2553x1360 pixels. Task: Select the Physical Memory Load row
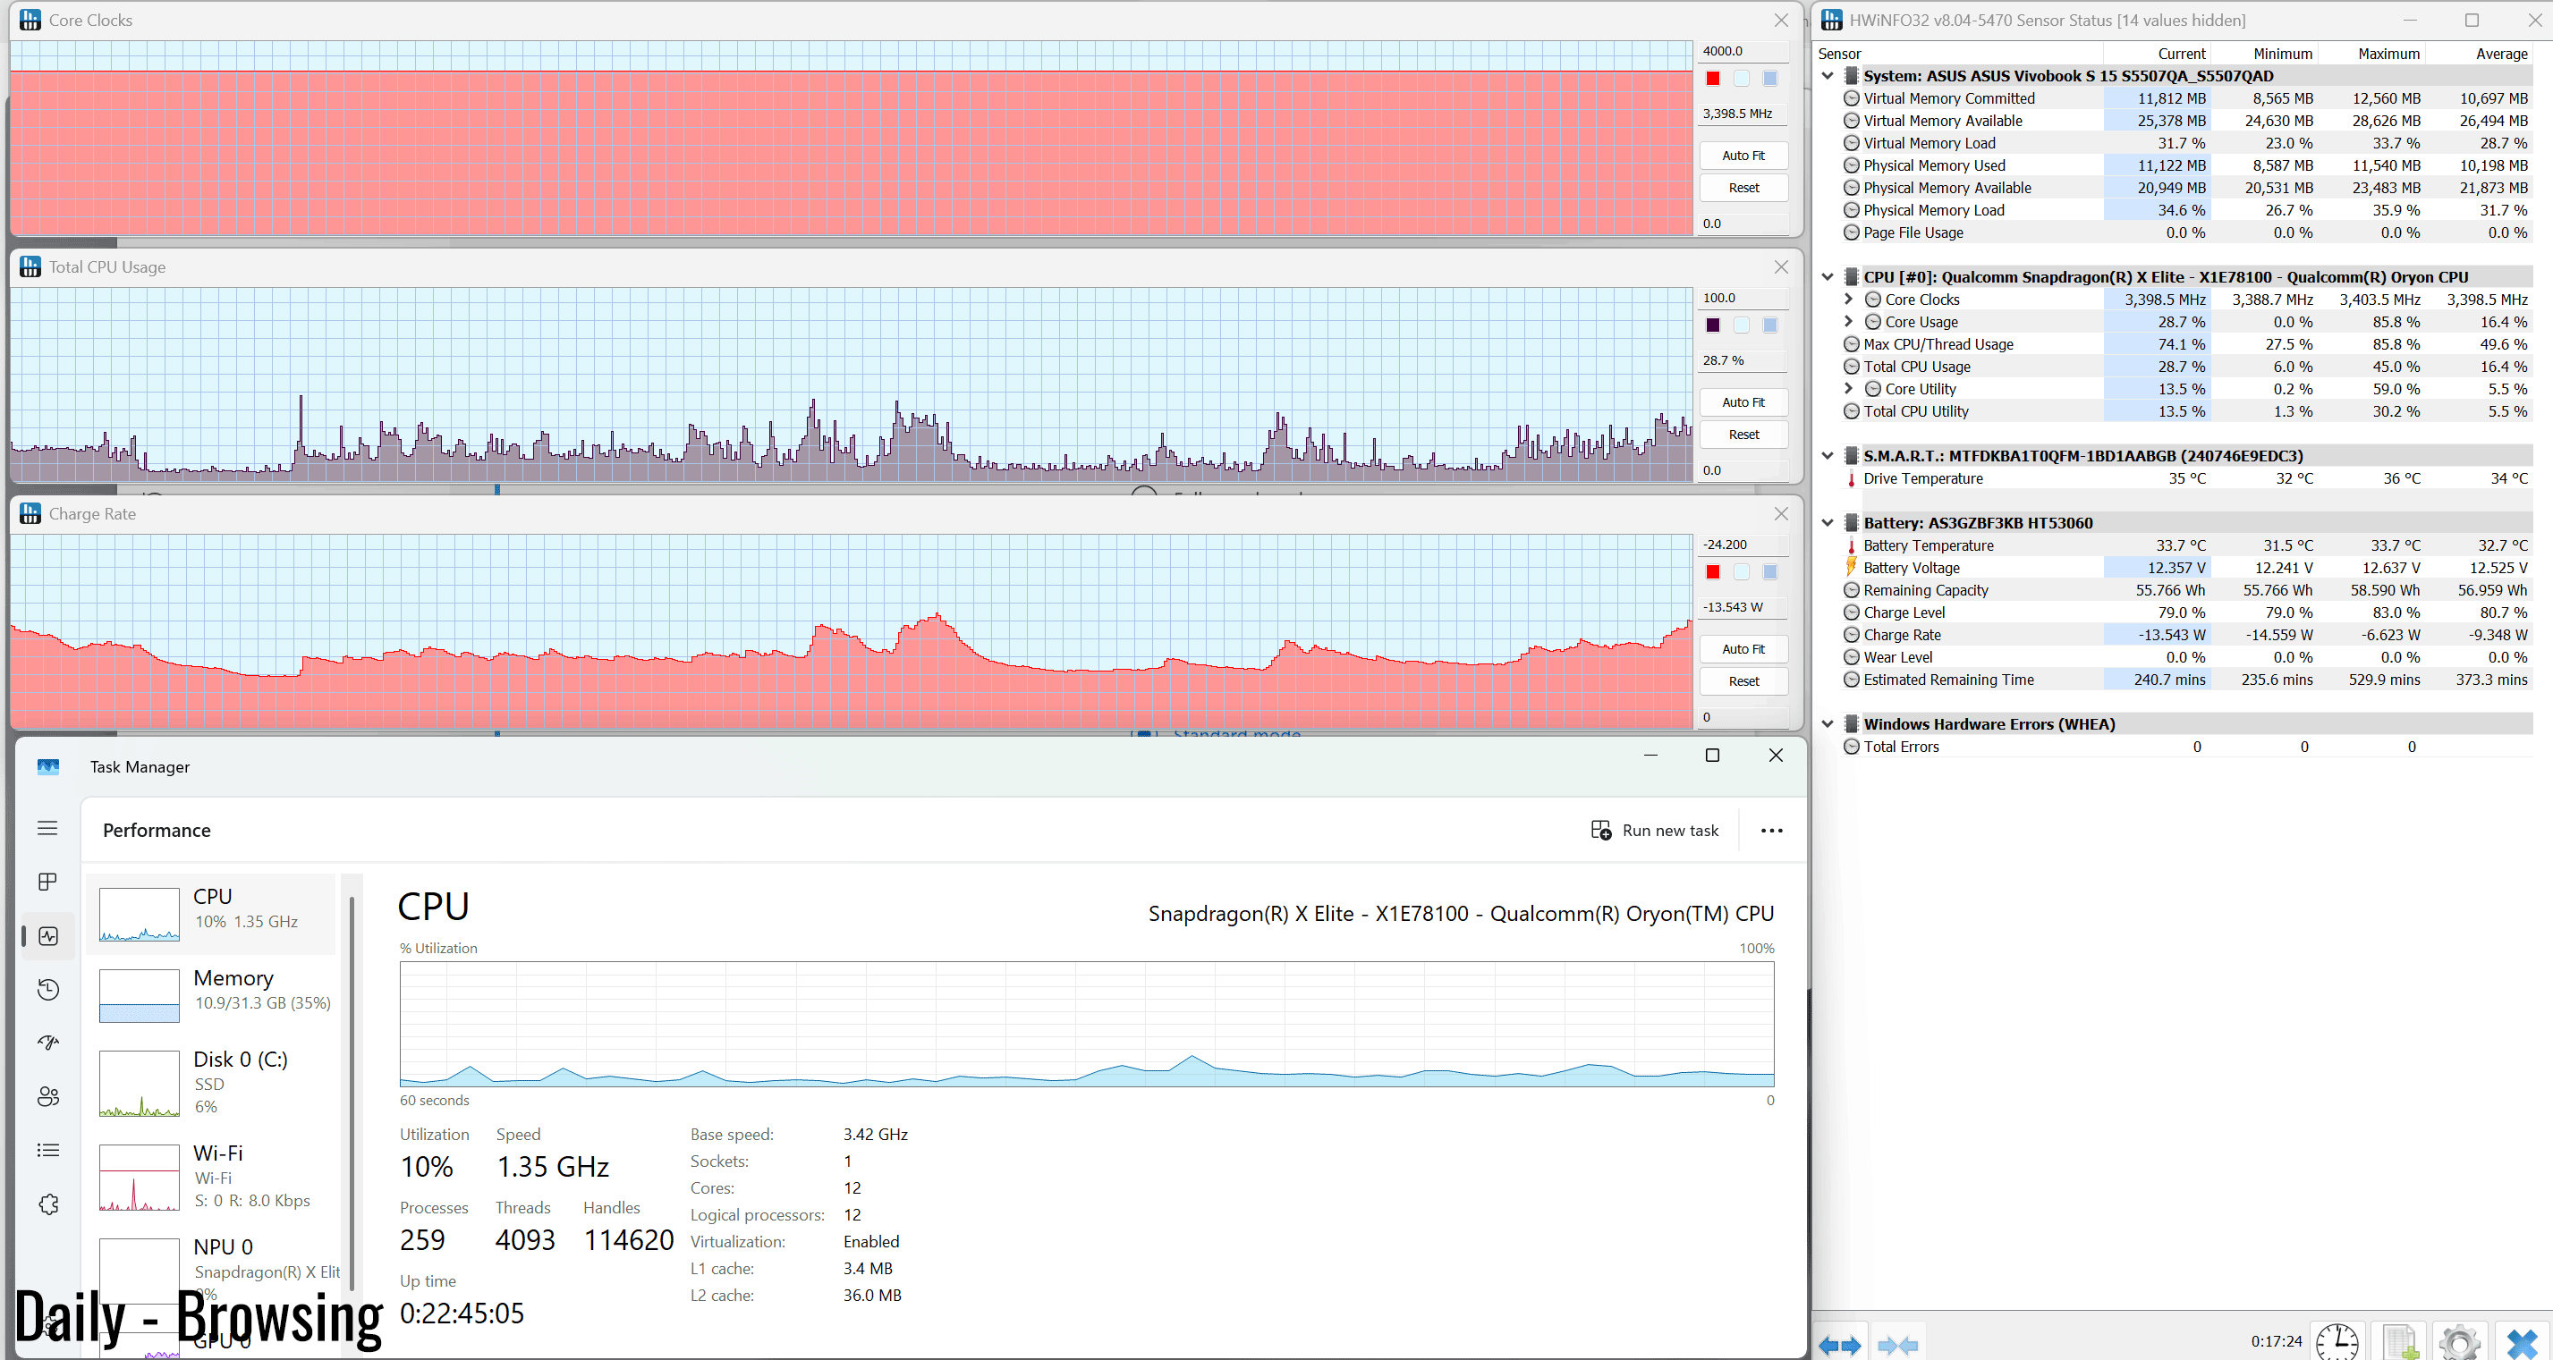(2185, 210)
